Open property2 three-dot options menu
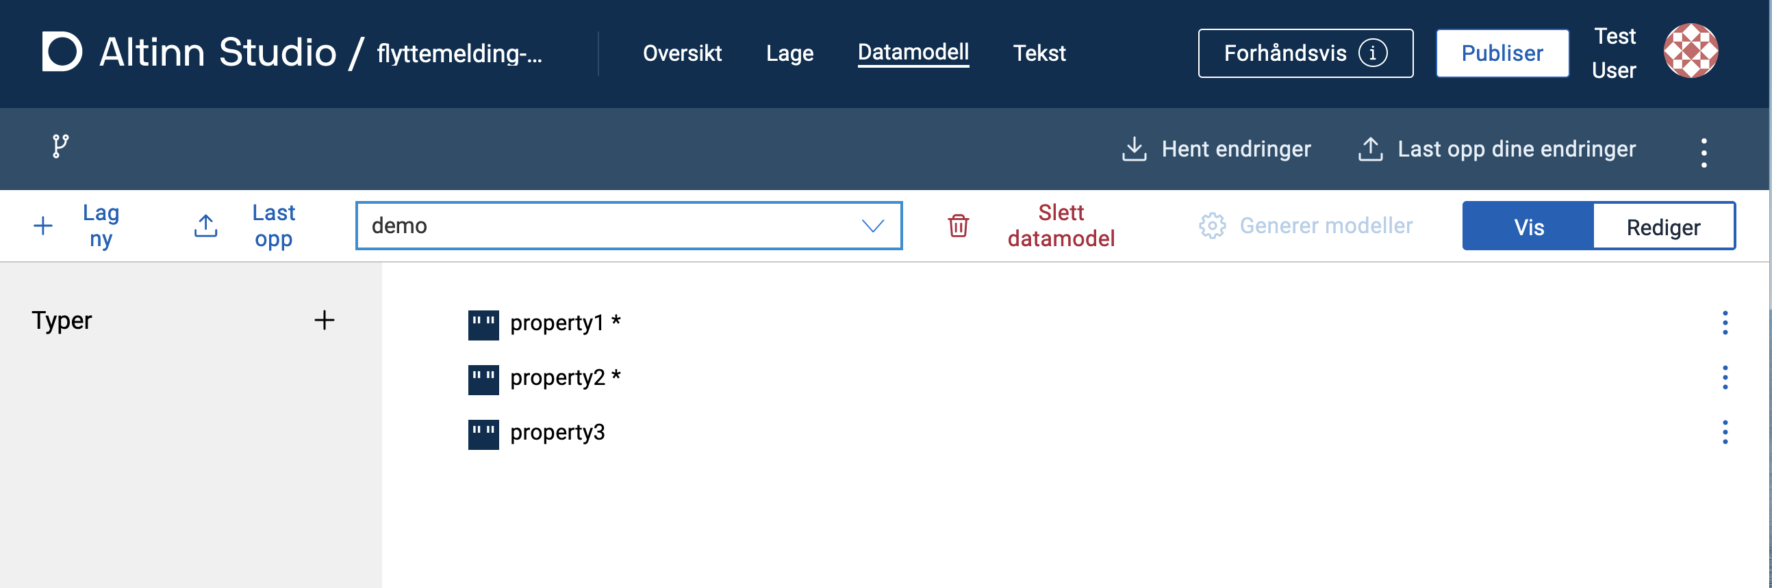Screen dimensions: 1772x588 (x=1725, y=378)
